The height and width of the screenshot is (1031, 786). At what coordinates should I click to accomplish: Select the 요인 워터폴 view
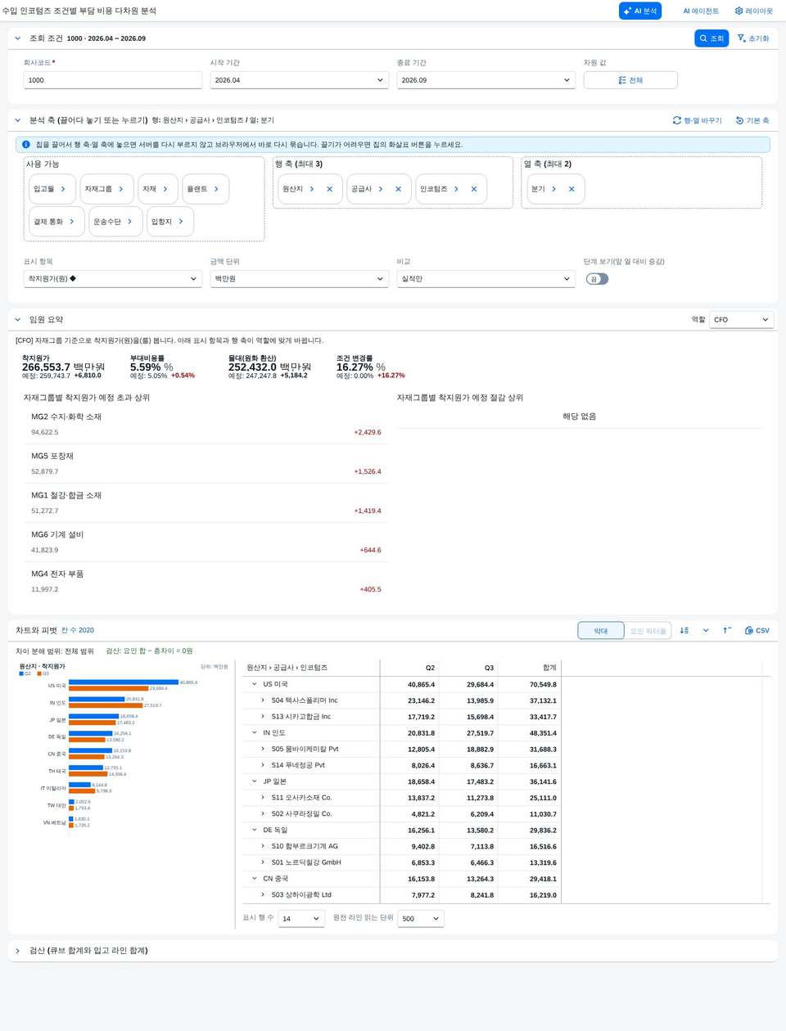coord(648,631)
